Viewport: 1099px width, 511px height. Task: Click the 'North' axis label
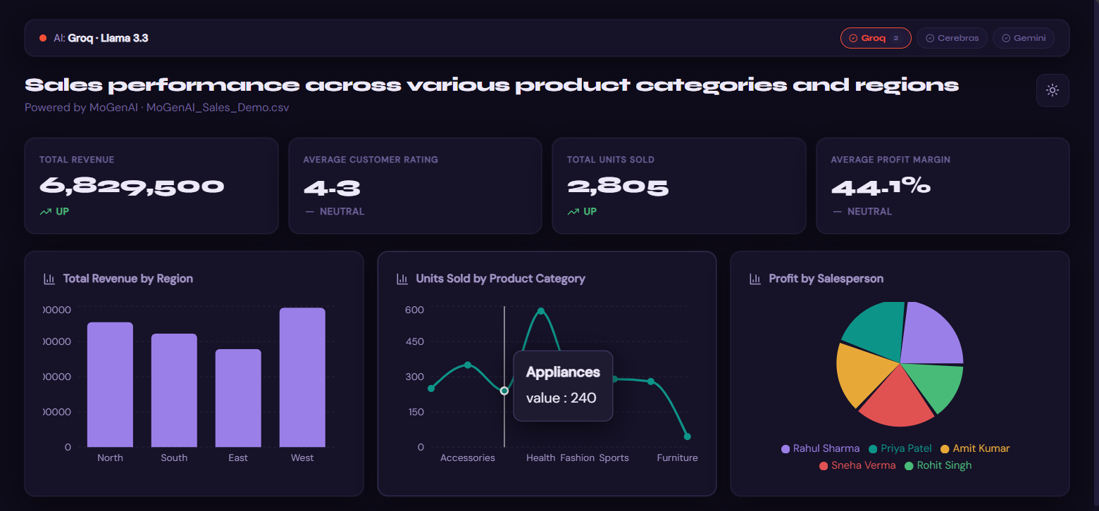coord(110,458)
